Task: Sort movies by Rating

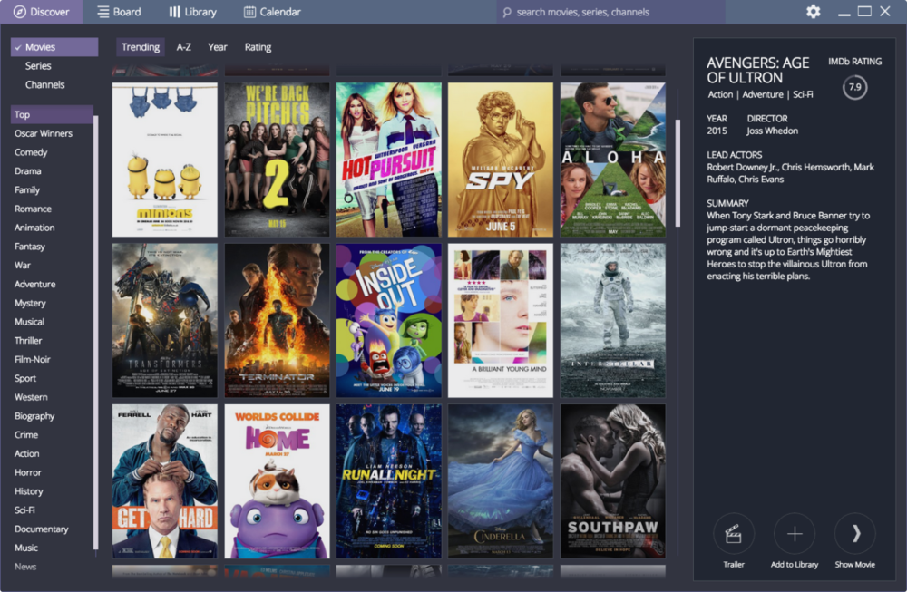Action: coord(258,47)
